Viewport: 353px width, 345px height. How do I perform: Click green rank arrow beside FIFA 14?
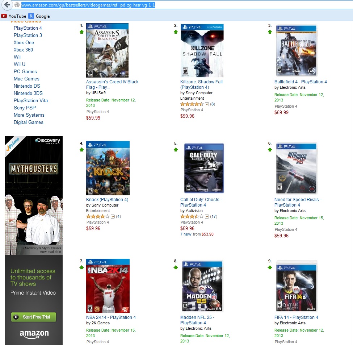(270, 267)
